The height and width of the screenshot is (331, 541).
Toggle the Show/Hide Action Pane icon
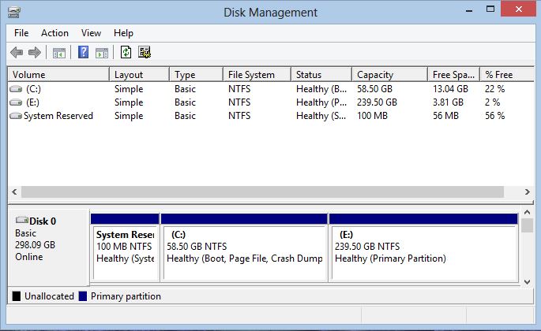(102, 53)
